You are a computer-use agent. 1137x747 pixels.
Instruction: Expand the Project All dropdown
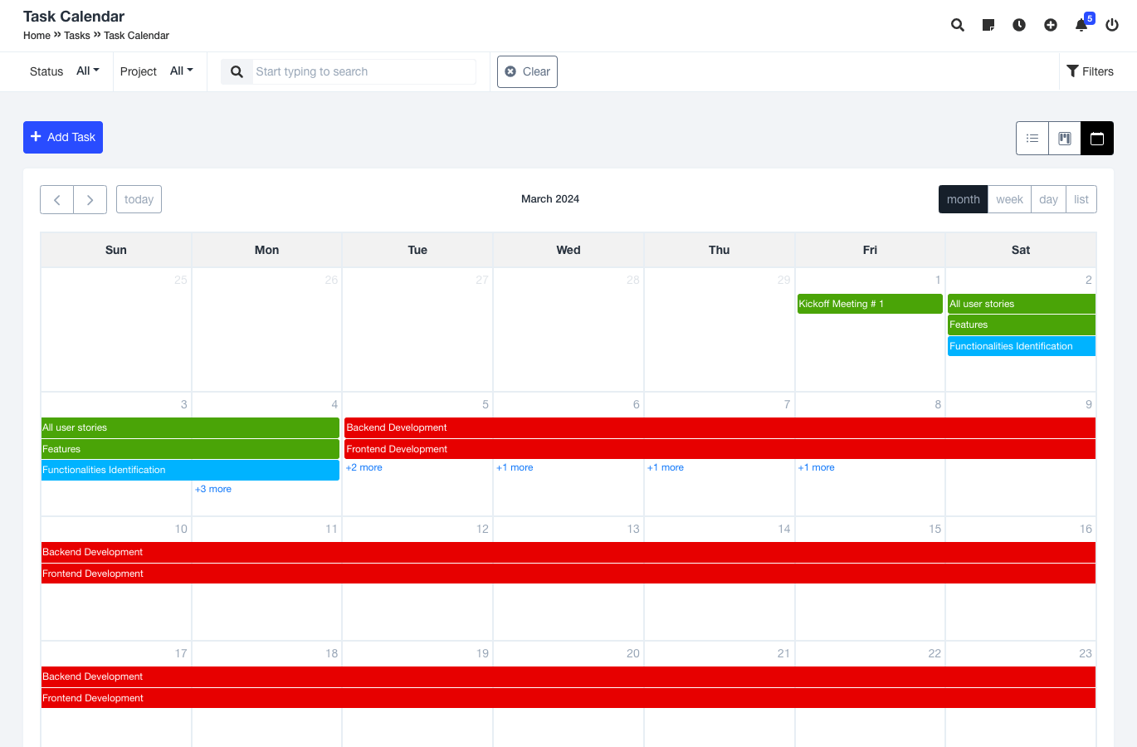181,71
